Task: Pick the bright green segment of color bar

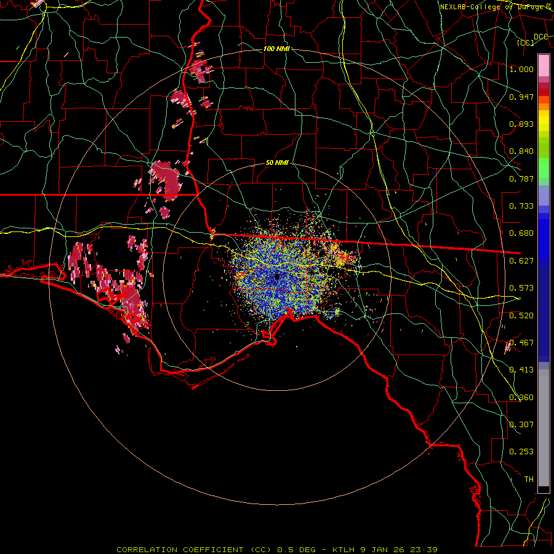Action: click(544, 168)
